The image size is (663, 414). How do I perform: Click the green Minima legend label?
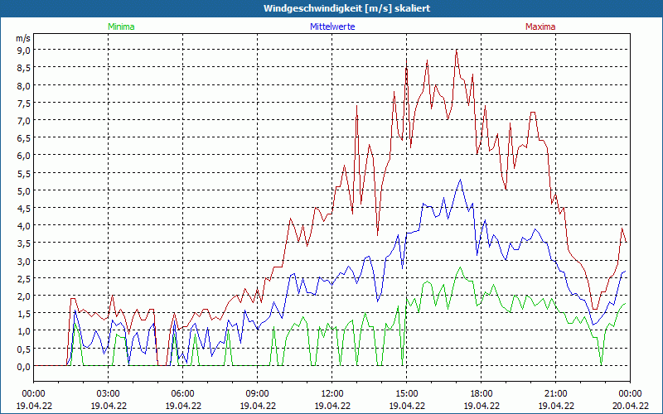121,26
